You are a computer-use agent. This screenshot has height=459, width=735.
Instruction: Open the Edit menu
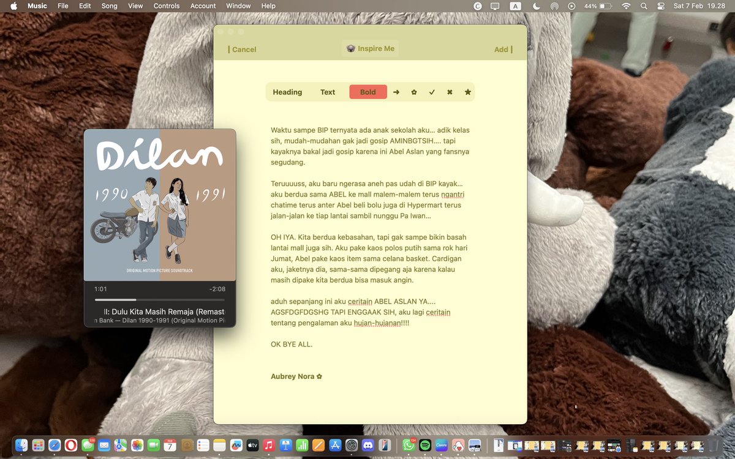[85, 6]
